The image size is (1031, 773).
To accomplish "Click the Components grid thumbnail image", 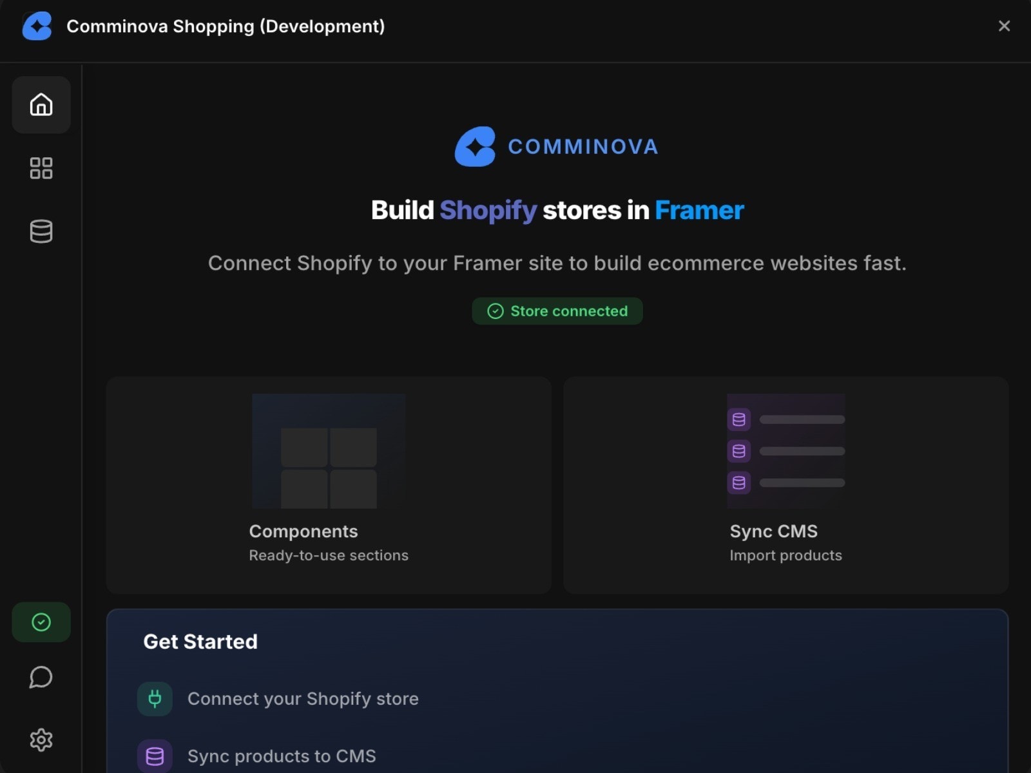I will click(x=329, y=451).
